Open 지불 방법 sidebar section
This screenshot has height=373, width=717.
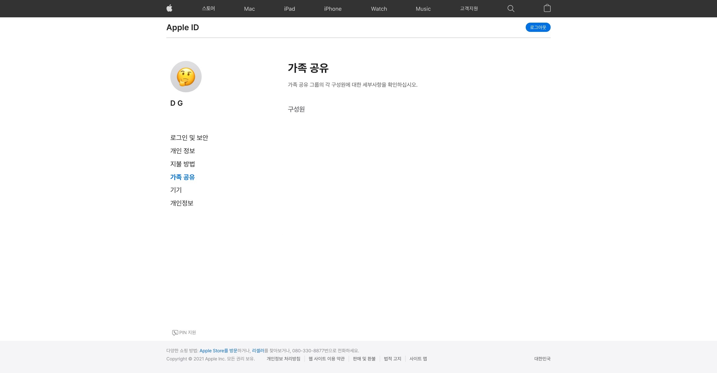click(x=183, y=164)
